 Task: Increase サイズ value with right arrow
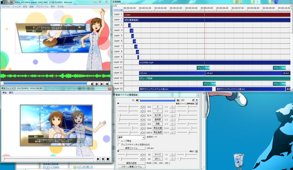[x=144, y=155]
